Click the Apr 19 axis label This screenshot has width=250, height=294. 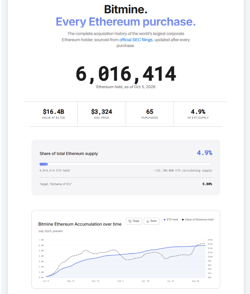pos(145,281)
